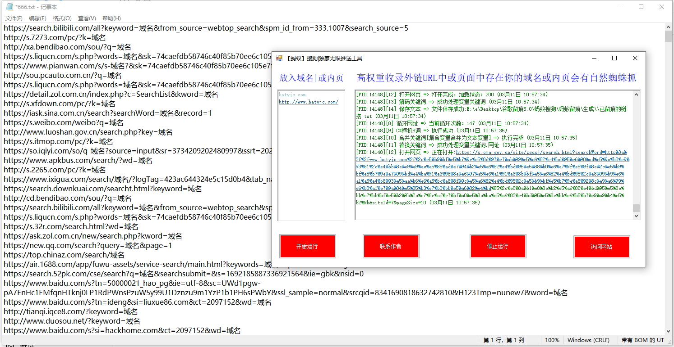Screen dimensions: 674x347
Task: Open the http://www.hatyjc.com/ link in domain list
Action: click(309, 102)
